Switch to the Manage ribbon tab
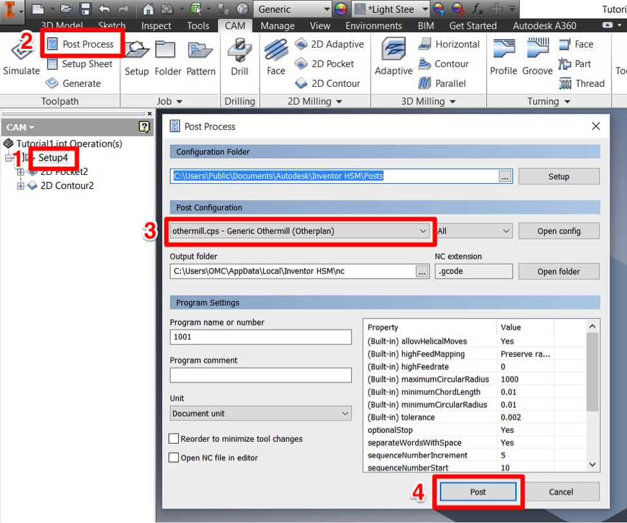 coord(278,26)
